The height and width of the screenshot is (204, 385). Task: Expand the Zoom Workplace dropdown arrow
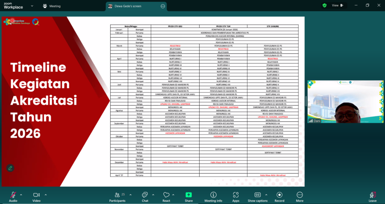(32, 6)
